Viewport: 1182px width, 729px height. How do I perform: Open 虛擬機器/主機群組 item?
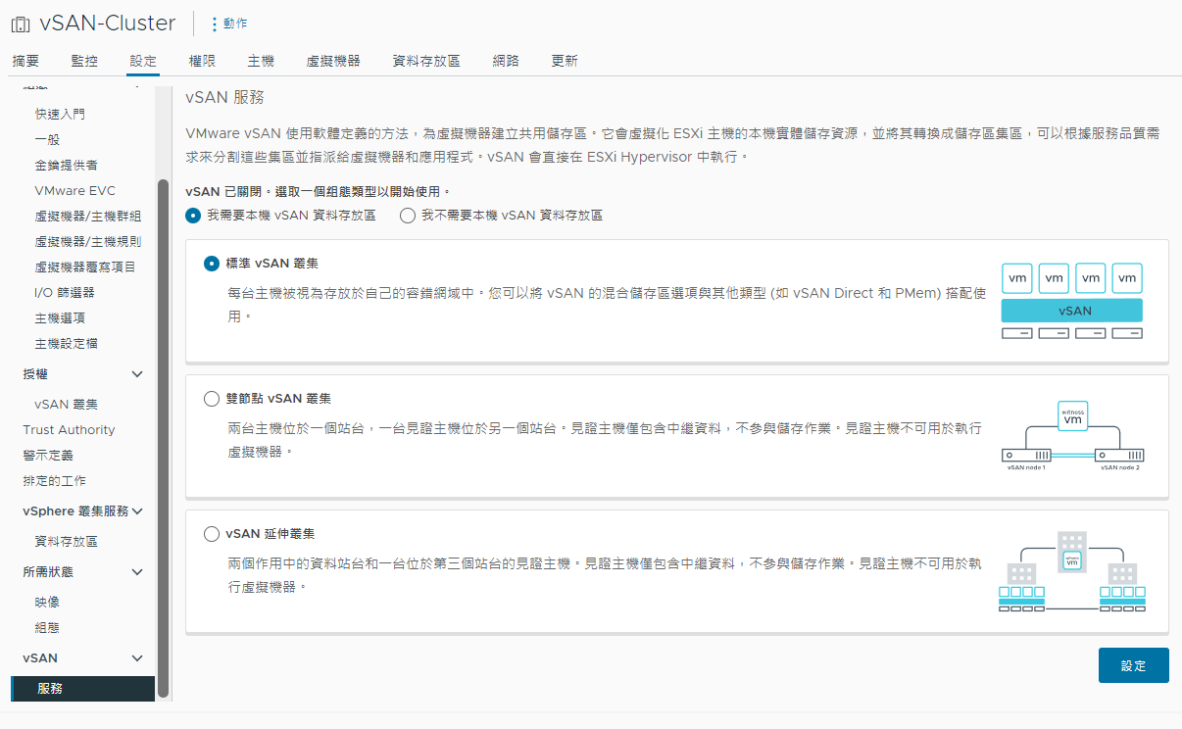click(x=88, y=216)
